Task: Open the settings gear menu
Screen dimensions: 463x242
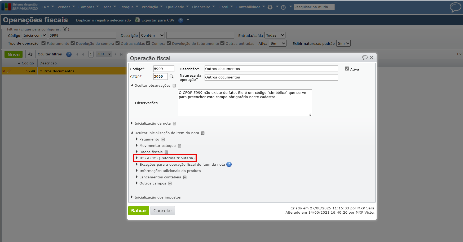Action: click(x=270, y=7)
